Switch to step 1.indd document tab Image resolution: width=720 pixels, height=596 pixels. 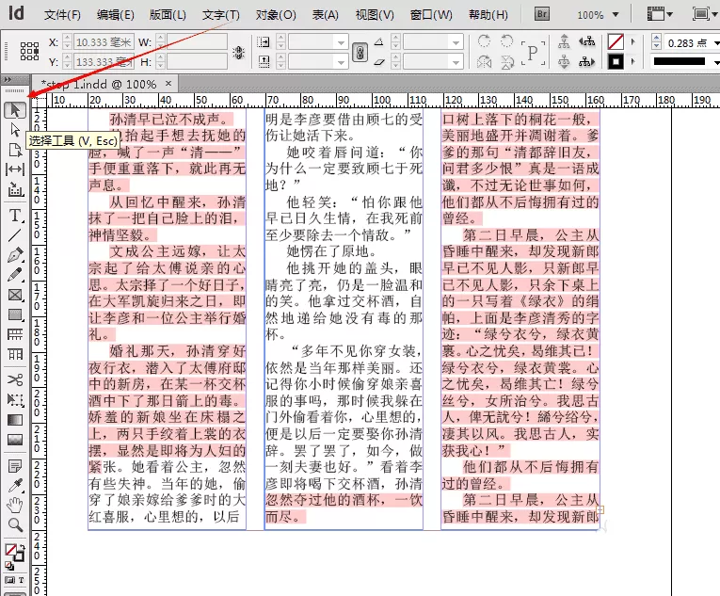click(x=99, y=84)
